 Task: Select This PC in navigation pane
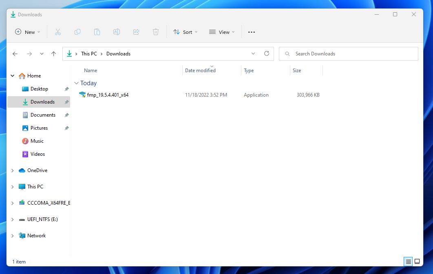[35, 187]
